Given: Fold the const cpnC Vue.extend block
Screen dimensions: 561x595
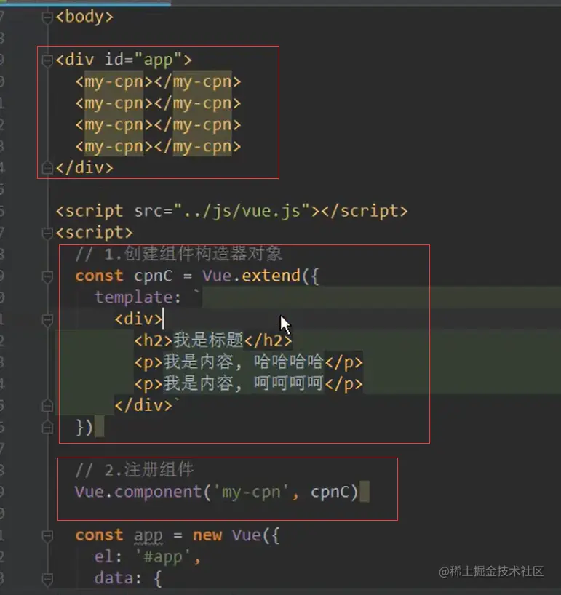Looking at the screenshot, I should 47,276.
